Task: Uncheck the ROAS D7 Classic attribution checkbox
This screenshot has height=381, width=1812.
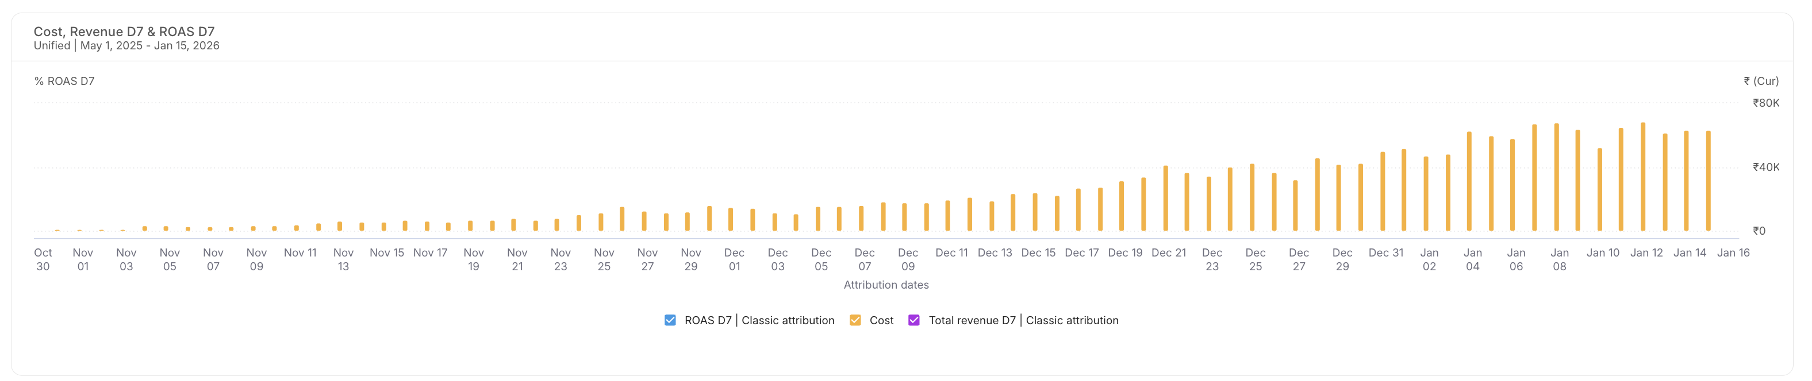Action: tap(670, 320)
